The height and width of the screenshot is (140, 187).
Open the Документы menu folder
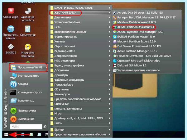tap(80, 70)
